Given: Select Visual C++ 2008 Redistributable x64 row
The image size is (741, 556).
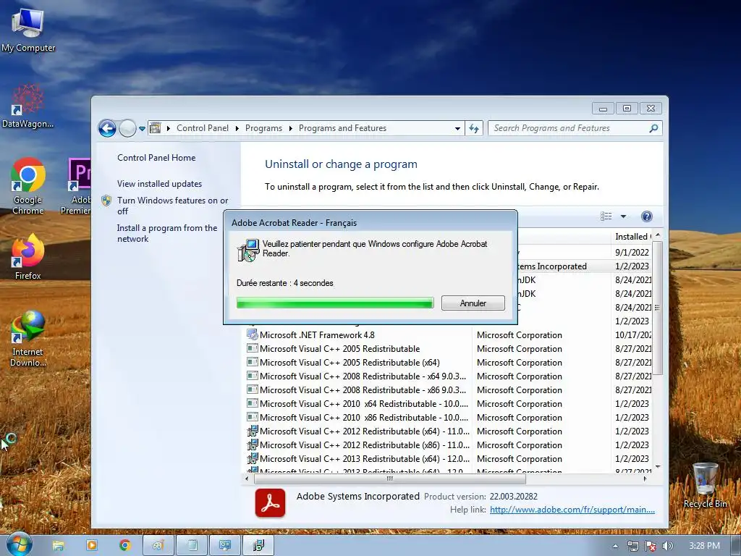Looking at the screenshot, I should (448, 376).
